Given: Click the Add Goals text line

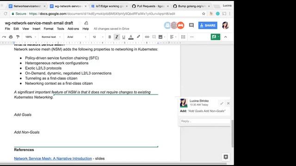Looking at the screenshot, I should [23, 115].
